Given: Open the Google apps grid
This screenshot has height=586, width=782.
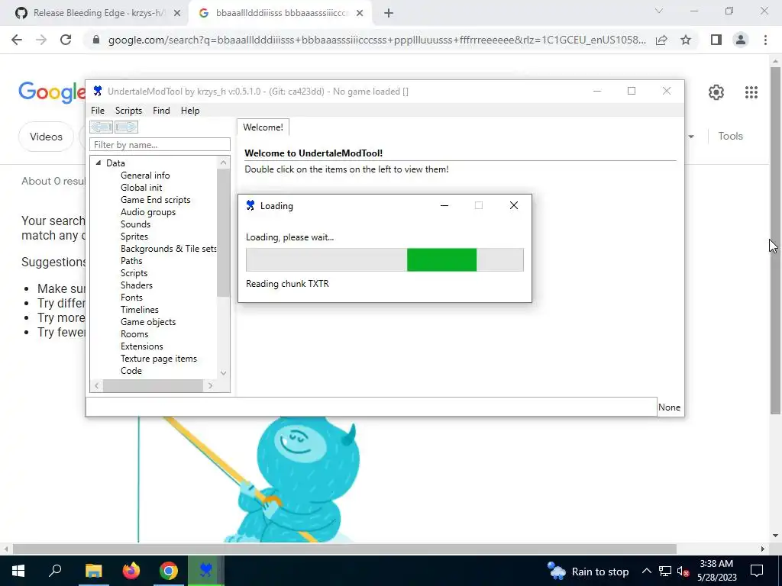Looking at the screenshot, I should [x=751, y=92].
